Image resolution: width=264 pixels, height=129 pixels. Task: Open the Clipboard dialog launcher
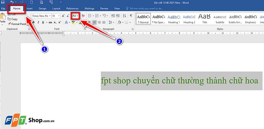click(29, 29)
